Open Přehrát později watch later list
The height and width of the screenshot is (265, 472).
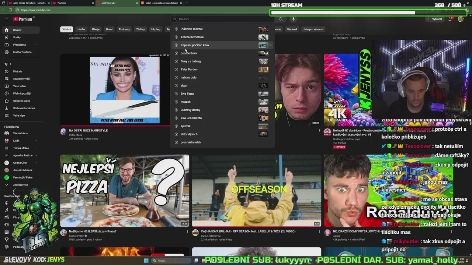[x=22, y=93]
